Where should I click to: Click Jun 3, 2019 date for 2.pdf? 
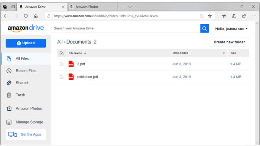[x=182, y=64]
